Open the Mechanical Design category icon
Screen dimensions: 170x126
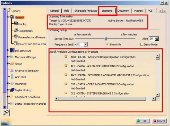12,57
